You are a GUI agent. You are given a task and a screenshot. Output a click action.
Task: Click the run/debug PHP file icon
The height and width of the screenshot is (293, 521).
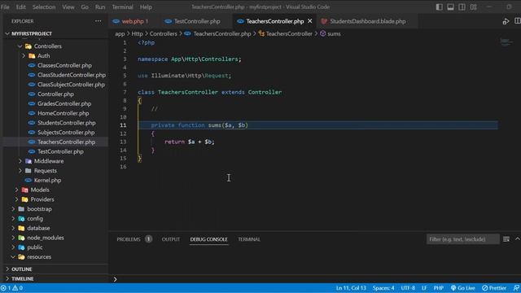(x=506, y=21)
